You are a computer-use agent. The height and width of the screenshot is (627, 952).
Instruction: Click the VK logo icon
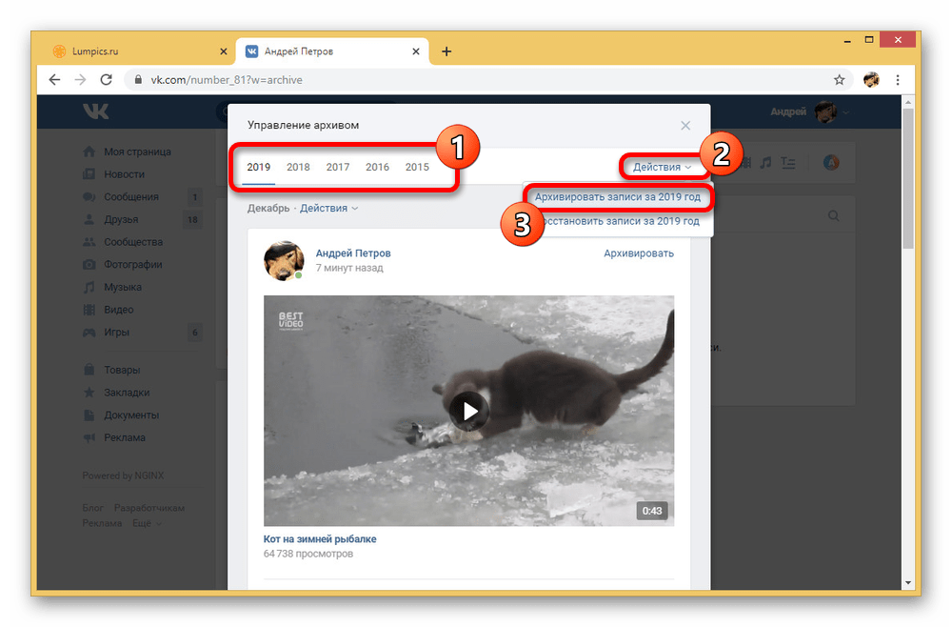(95, 112)
